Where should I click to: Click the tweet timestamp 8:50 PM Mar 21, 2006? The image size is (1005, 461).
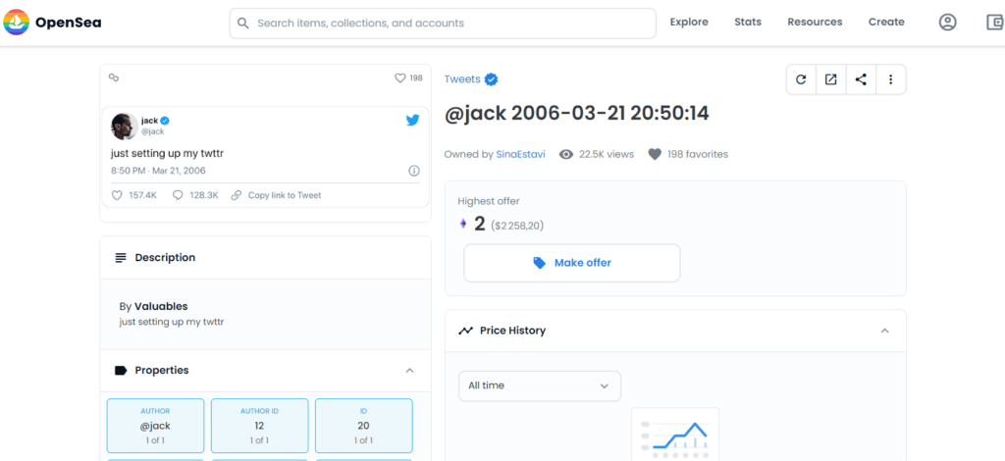point(158,171)
